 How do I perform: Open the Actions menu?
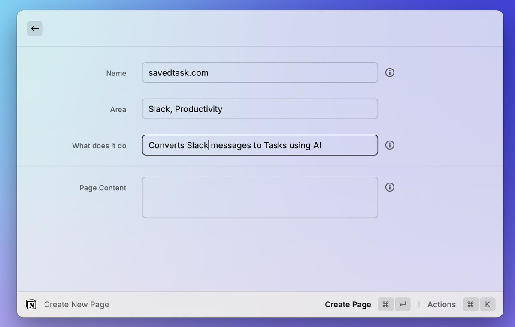click(x=442, y=304)
